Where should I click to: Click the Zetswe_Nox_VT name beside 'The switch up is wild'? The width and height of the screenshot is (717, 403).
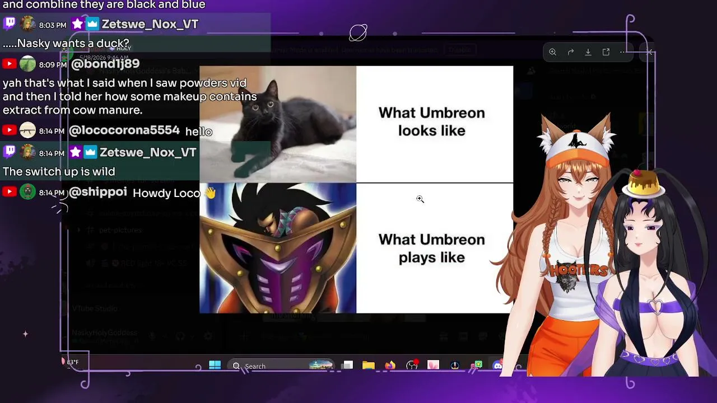pyautogui.click(x=148, y=152)
